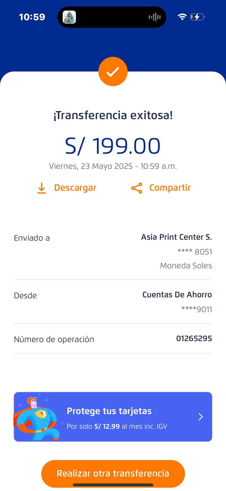Tap the S/ 199.00 transfer amount

coord(113,146)
